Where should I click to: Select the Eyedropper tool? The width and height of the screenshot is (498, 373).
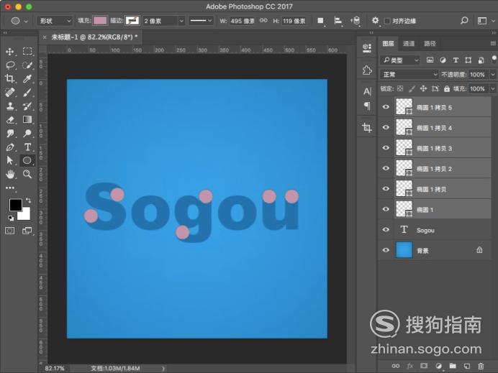27,78
